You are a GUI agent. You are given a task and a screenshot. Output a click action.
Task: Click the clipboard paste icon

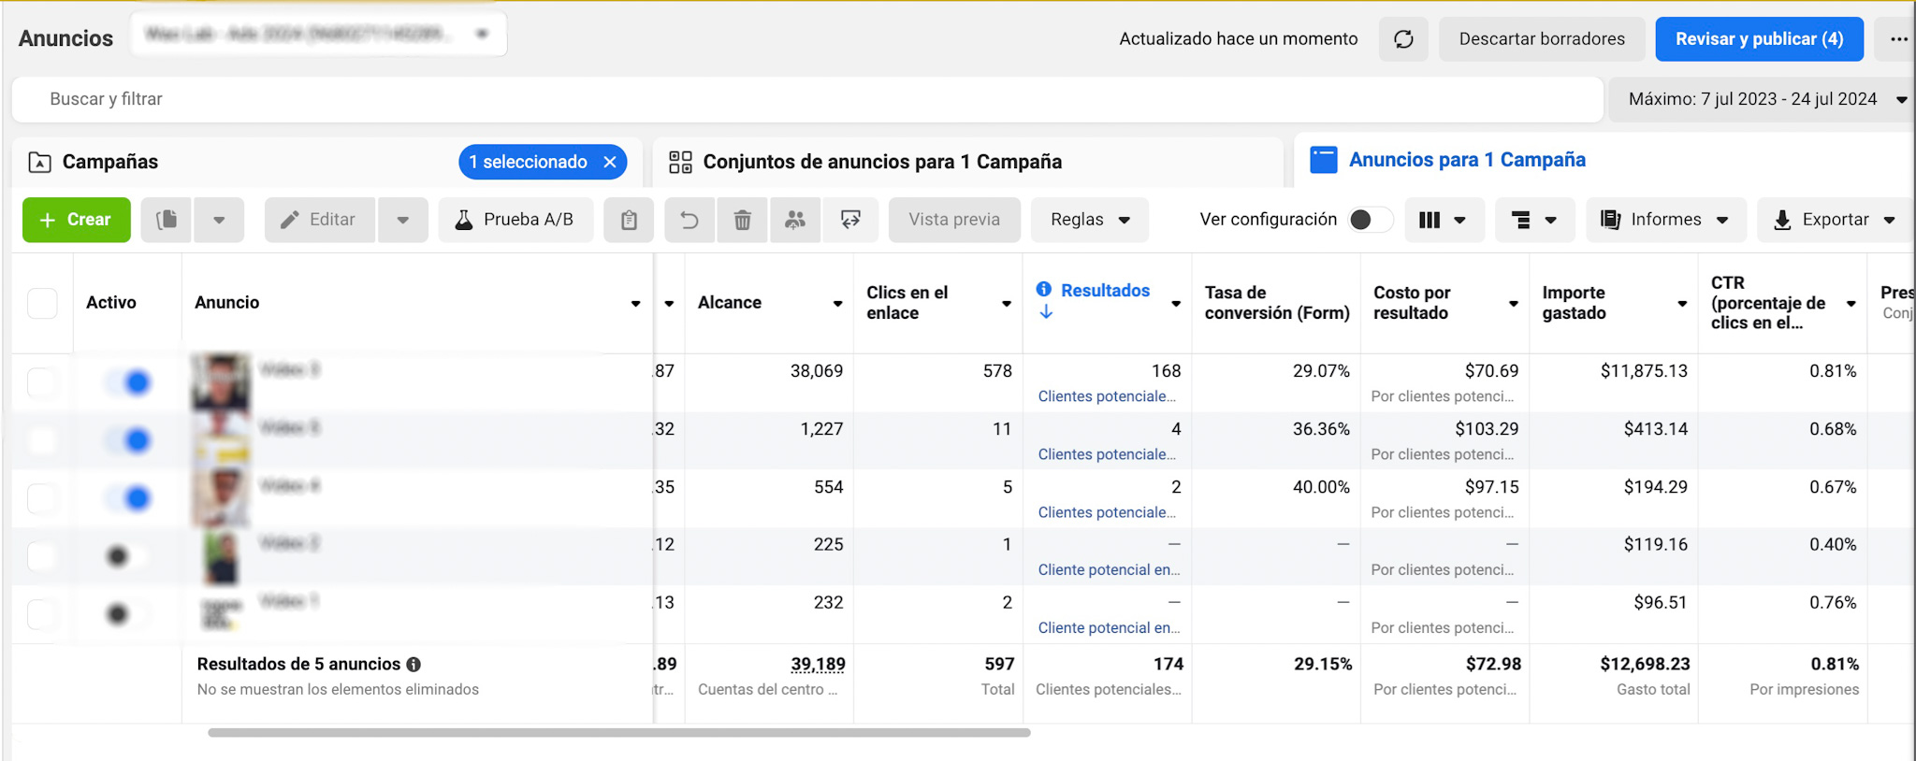pyautogui.click(x=629, y=220)
